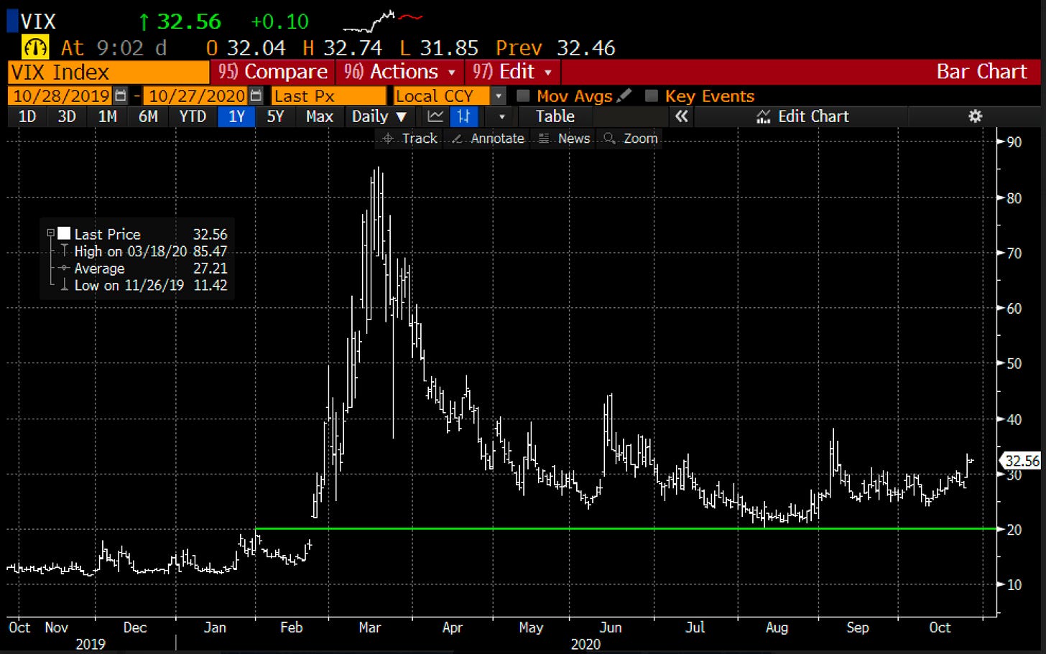
Task: Open chart settings gear
Action: point(975,116)
